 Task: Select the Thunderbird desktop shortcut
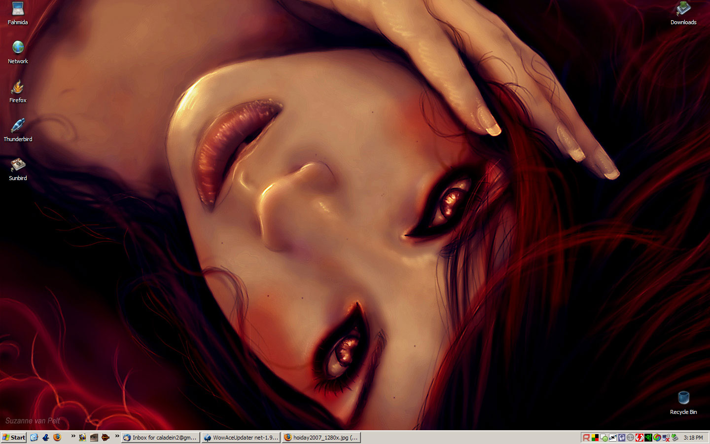pos(18,130)
